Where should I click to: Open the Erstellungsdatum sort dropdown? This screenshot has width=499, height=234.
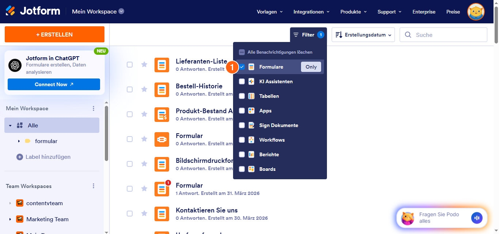363,34
